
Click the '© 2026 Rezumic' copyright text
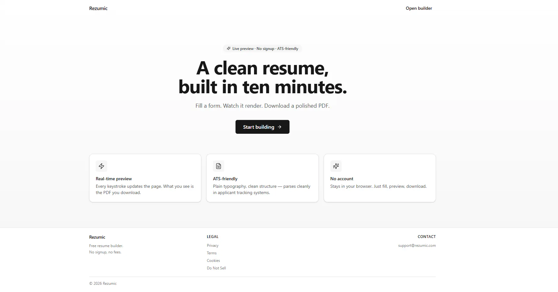(x=103, y=284)
